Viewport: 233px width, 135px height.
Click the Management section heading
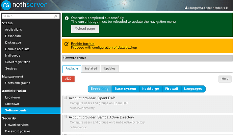tap(12, 77)
